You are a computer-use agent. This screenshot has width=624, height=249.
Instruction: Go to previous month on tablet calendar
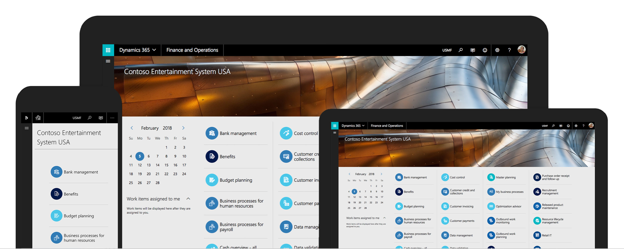[x=349, y=174]
